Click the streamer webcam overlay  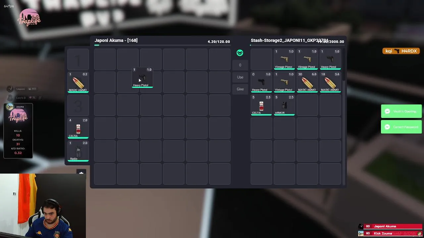pos(43,206)
